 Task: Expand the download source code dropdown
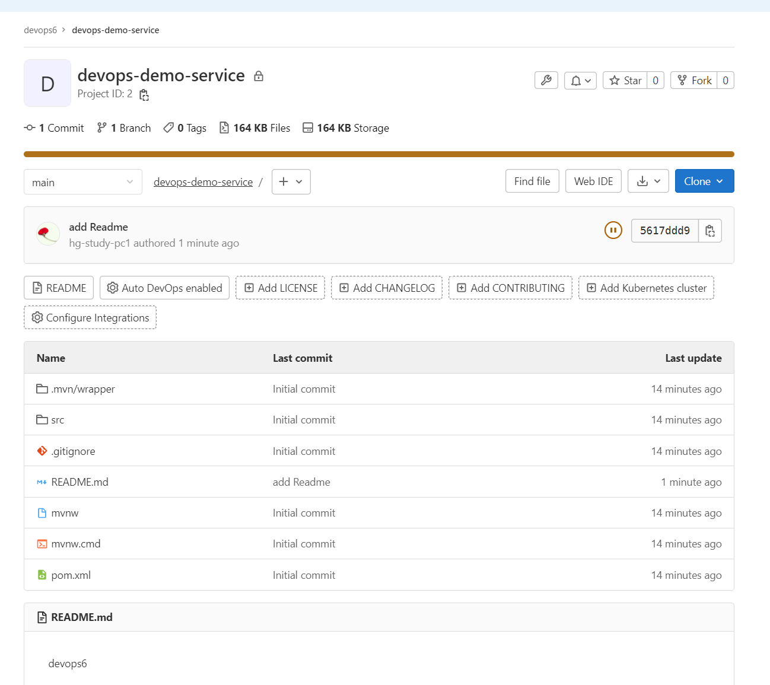pos(648,181)
